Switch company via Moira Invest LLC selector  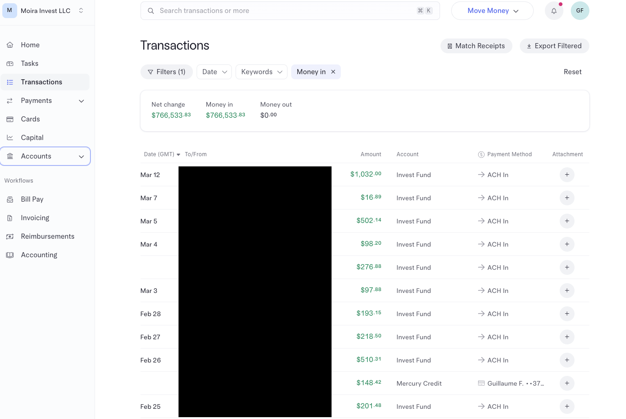(x=45, y=10)
